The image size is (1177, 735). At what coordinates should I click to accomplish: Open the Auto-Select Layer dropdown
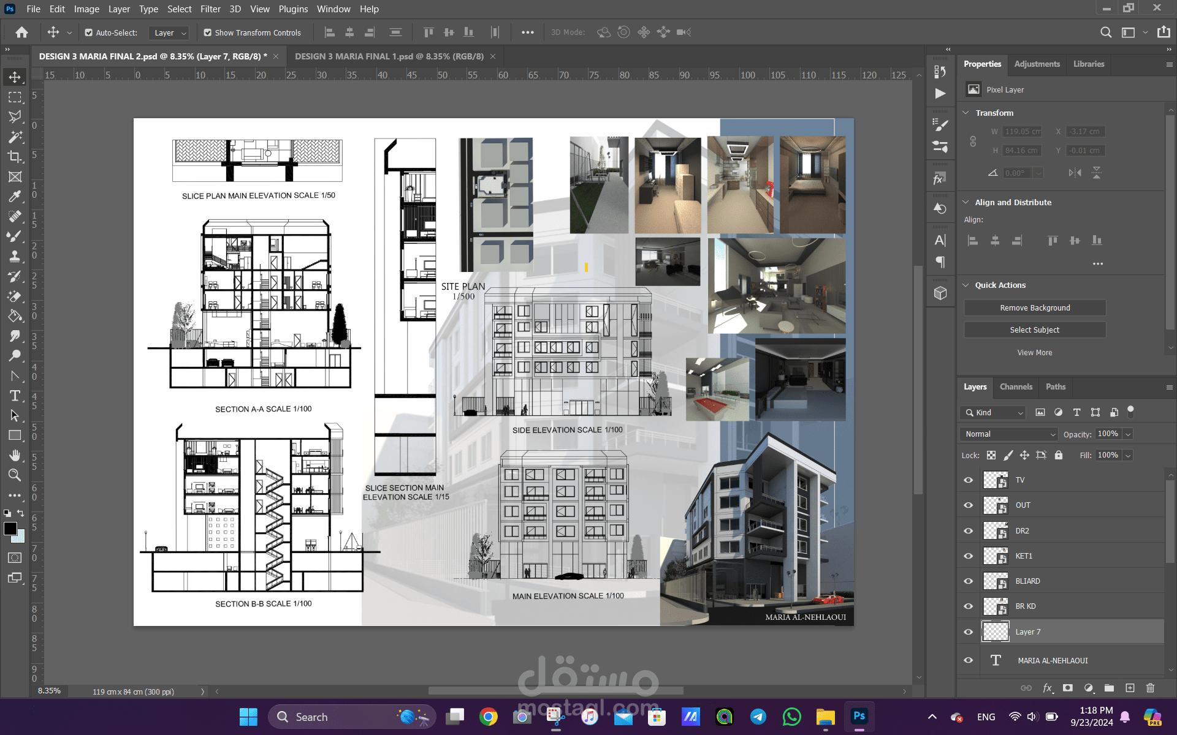point(169,32)
